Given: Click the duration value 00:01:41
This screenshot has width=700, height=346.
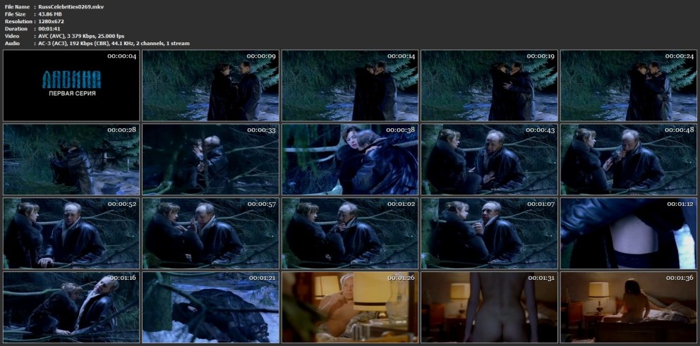Looking at the screenshot, I should pos(49,28).
